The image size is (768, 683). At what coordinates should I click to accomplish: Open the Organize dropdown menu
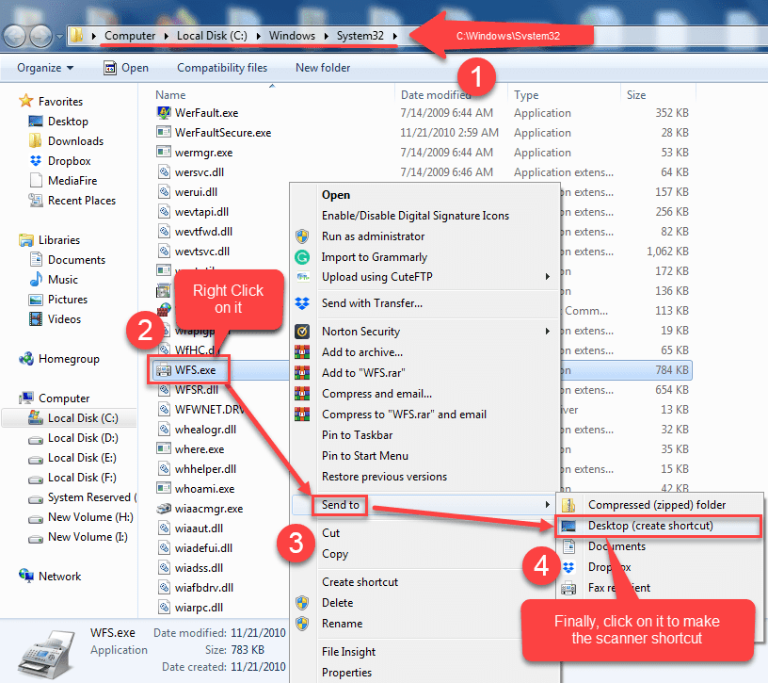pyautogui.click(x=43, y=68)
